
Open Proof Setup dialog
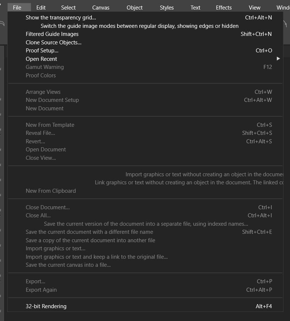[x=42, y=51]
